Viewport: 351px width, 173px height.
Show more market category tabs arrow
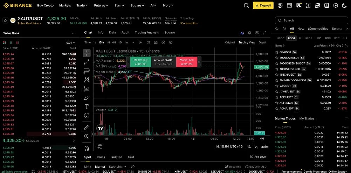346,29
